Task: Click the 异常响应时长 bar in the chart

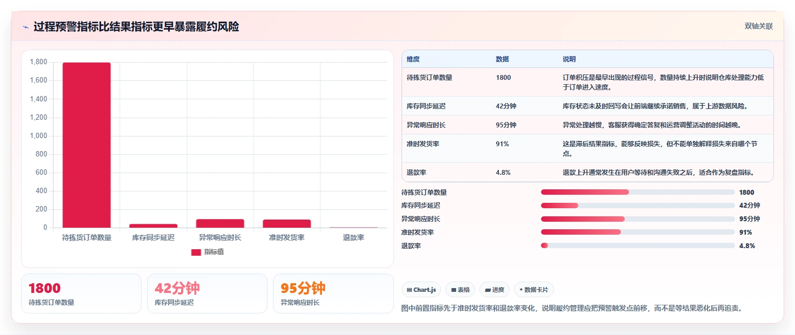Action: click(220, 223)
